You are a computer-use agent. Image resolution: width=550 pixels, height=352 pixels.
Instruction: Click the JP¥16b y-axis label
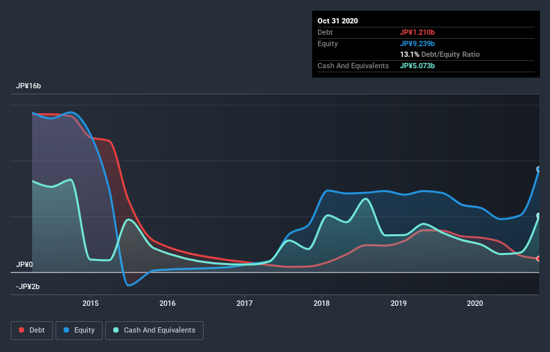click(28, 86)
